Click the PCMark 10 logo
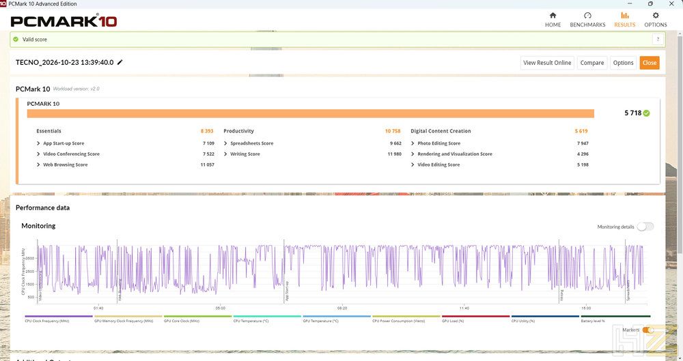The height and width of the screenshot is (361, 683). [64, 21]
